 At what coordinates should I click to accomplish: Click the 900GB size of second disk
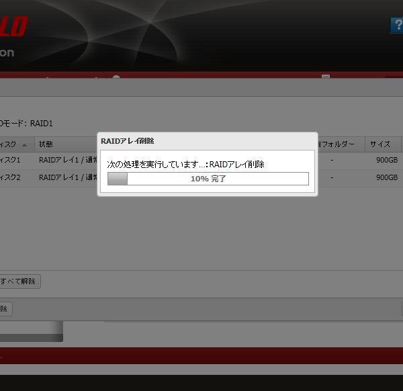coord(386,178)
